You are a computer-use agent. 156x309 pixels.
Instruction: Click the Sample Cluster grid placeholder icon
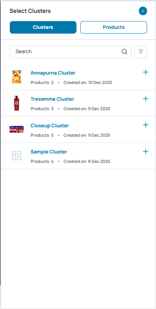point(16,156)
